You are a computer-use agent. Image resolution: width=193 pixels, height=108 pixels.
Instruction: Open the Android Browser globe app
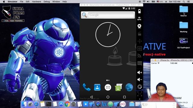point(129,87)
